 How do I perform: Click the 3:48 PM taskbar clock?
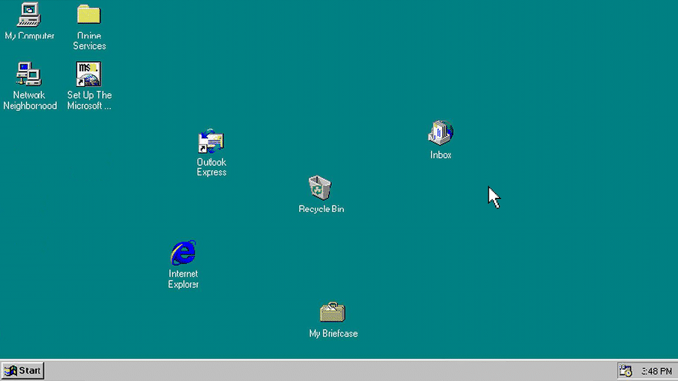click(x=656, y=371)
